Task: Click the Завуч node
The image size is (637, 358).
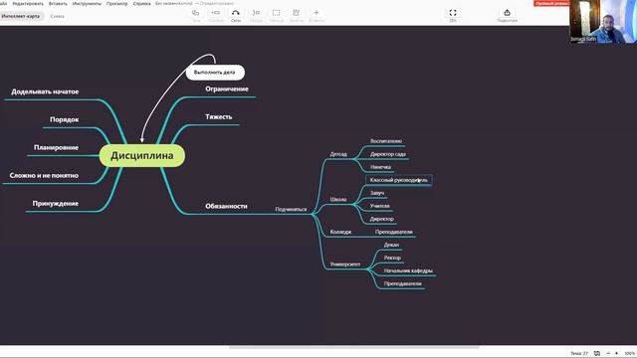Action: point(377,193)
